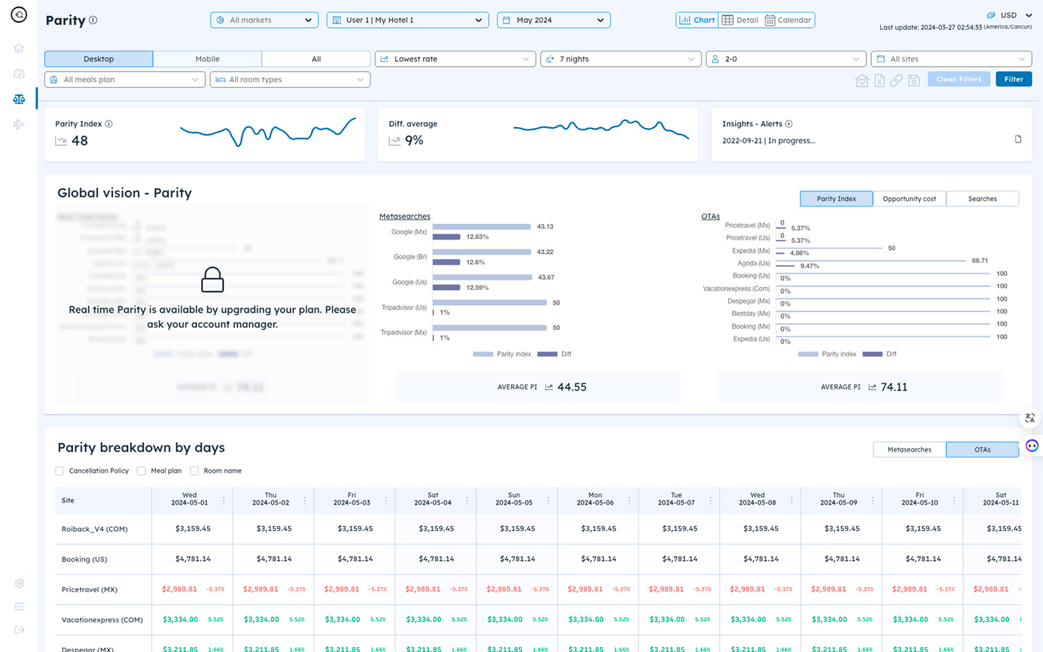This screenshot has height=652, width=1043.
Task: Save filters with the floppy disk icon
Action: [914, 81]
